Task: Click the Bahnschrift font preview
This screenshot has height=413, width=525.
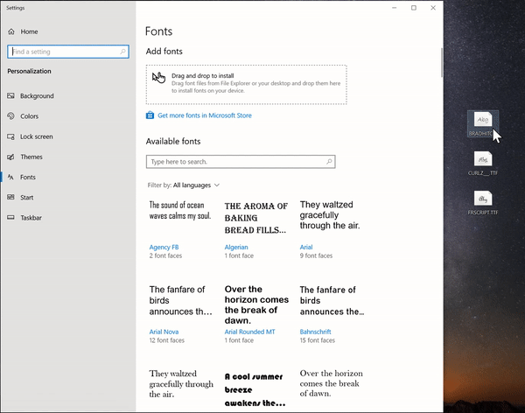Action: [x=332, y=300]
